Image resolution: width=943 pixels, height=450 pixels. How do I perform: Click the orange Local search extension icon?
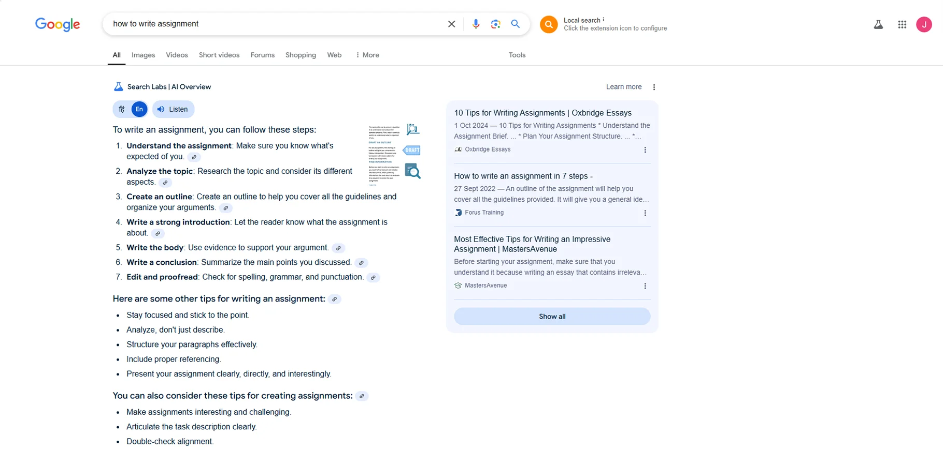click(549, 24)
